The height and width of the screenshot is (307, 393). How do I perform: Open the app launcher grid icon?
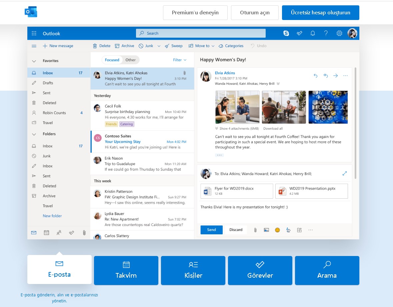tap(34, 33)
